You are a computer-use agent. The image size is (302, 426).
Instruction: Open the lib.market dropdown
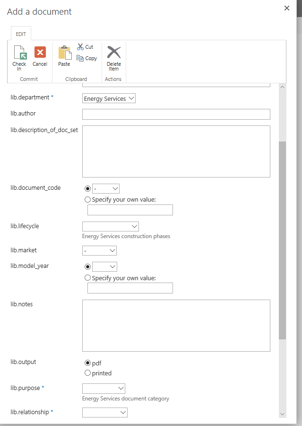(99, 250)
